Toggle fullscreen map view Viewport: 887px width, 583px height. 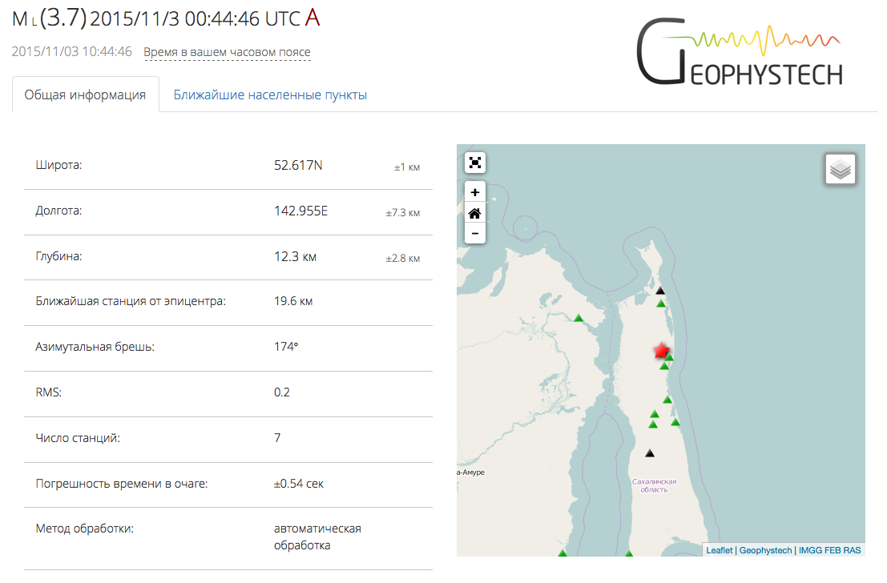[475, 163]
